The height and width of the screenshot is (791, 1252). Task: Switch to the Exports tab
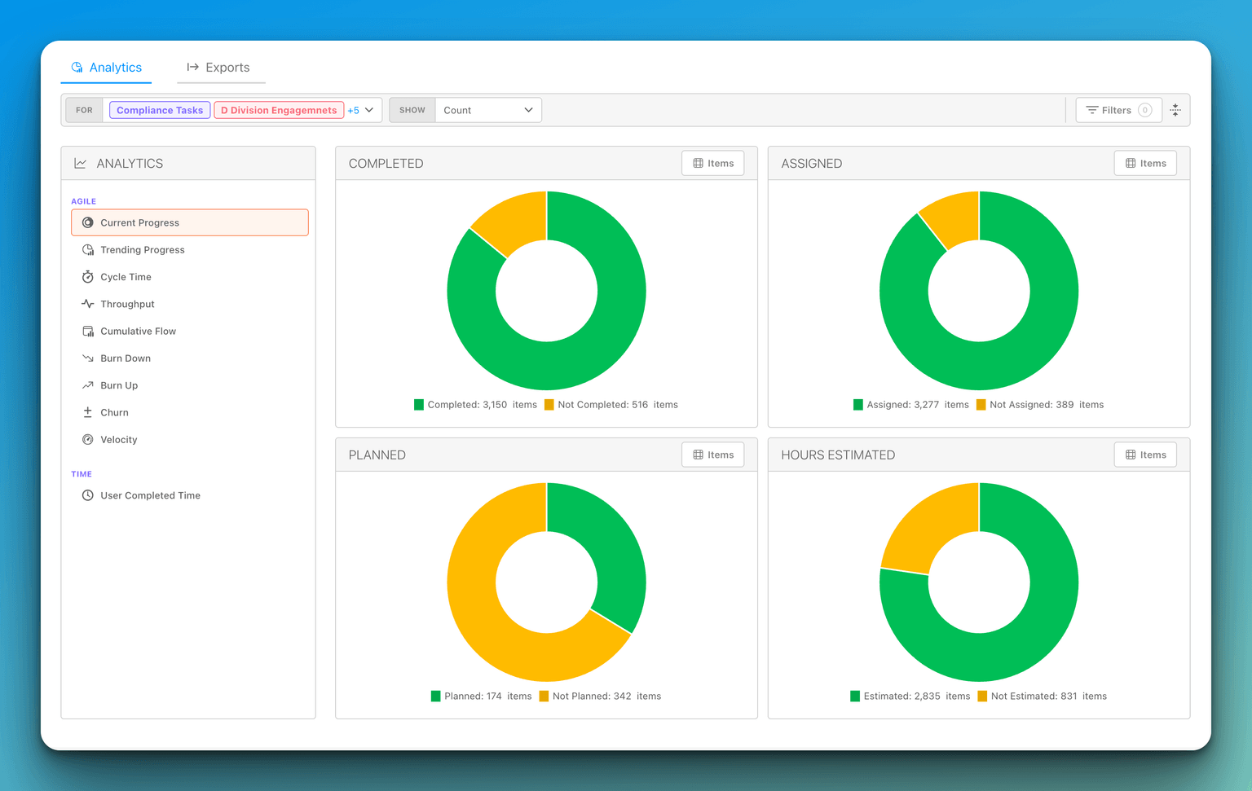[x=219, y=68]
